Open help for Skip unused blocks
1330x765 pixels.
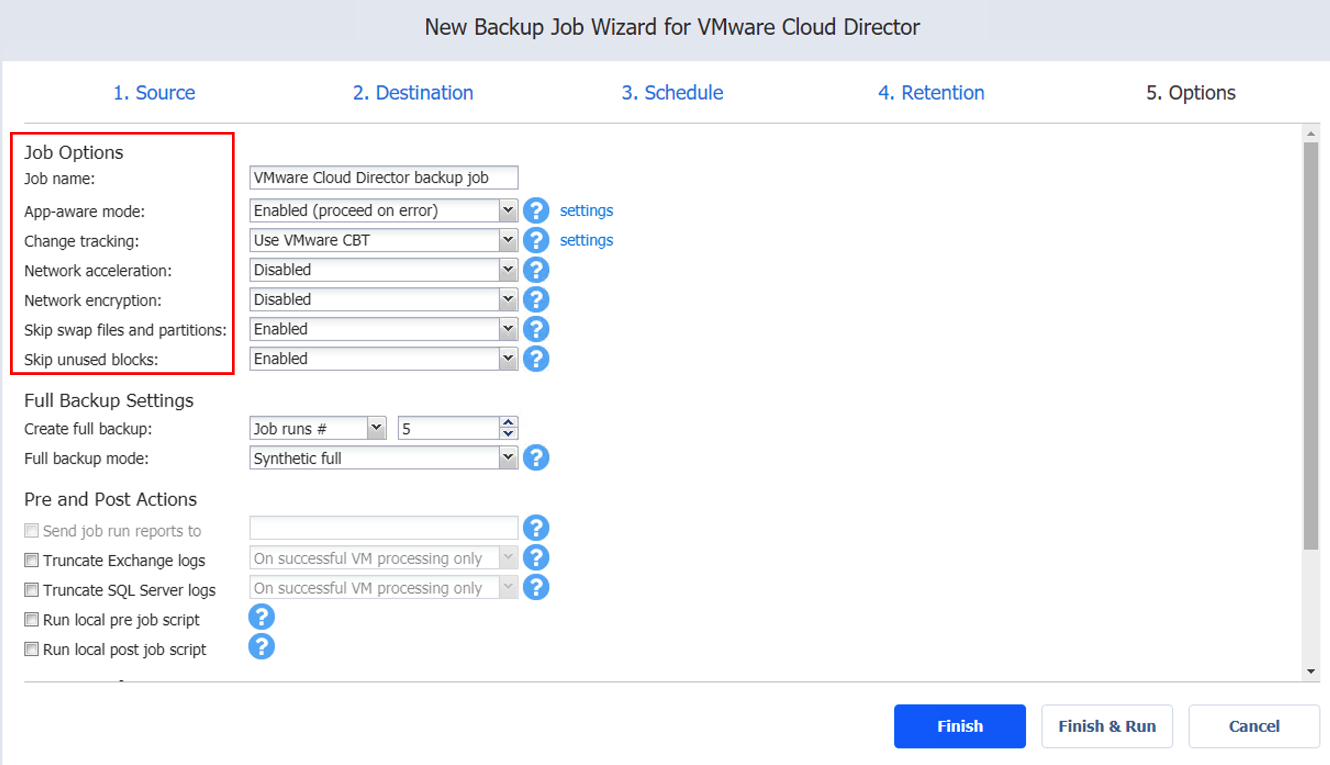pyautogui.click(x=536, y=359)
